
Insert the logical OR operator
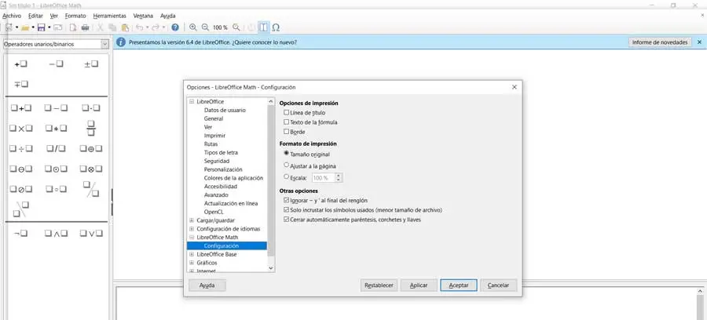tap(91, 233)
